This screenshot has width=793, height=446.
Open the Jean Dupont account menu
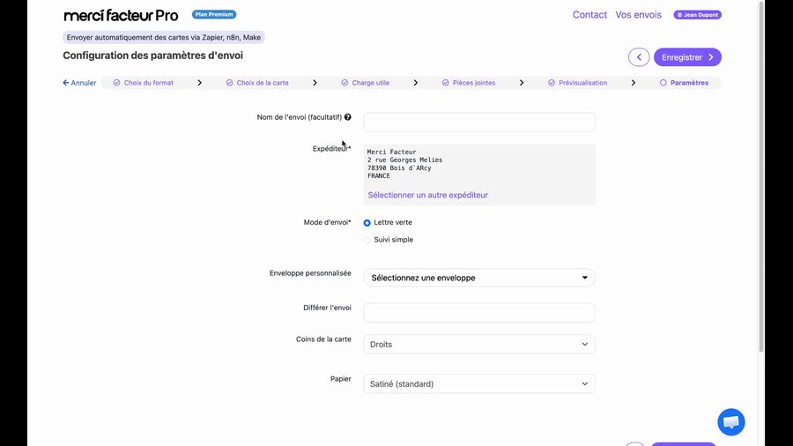698,15
